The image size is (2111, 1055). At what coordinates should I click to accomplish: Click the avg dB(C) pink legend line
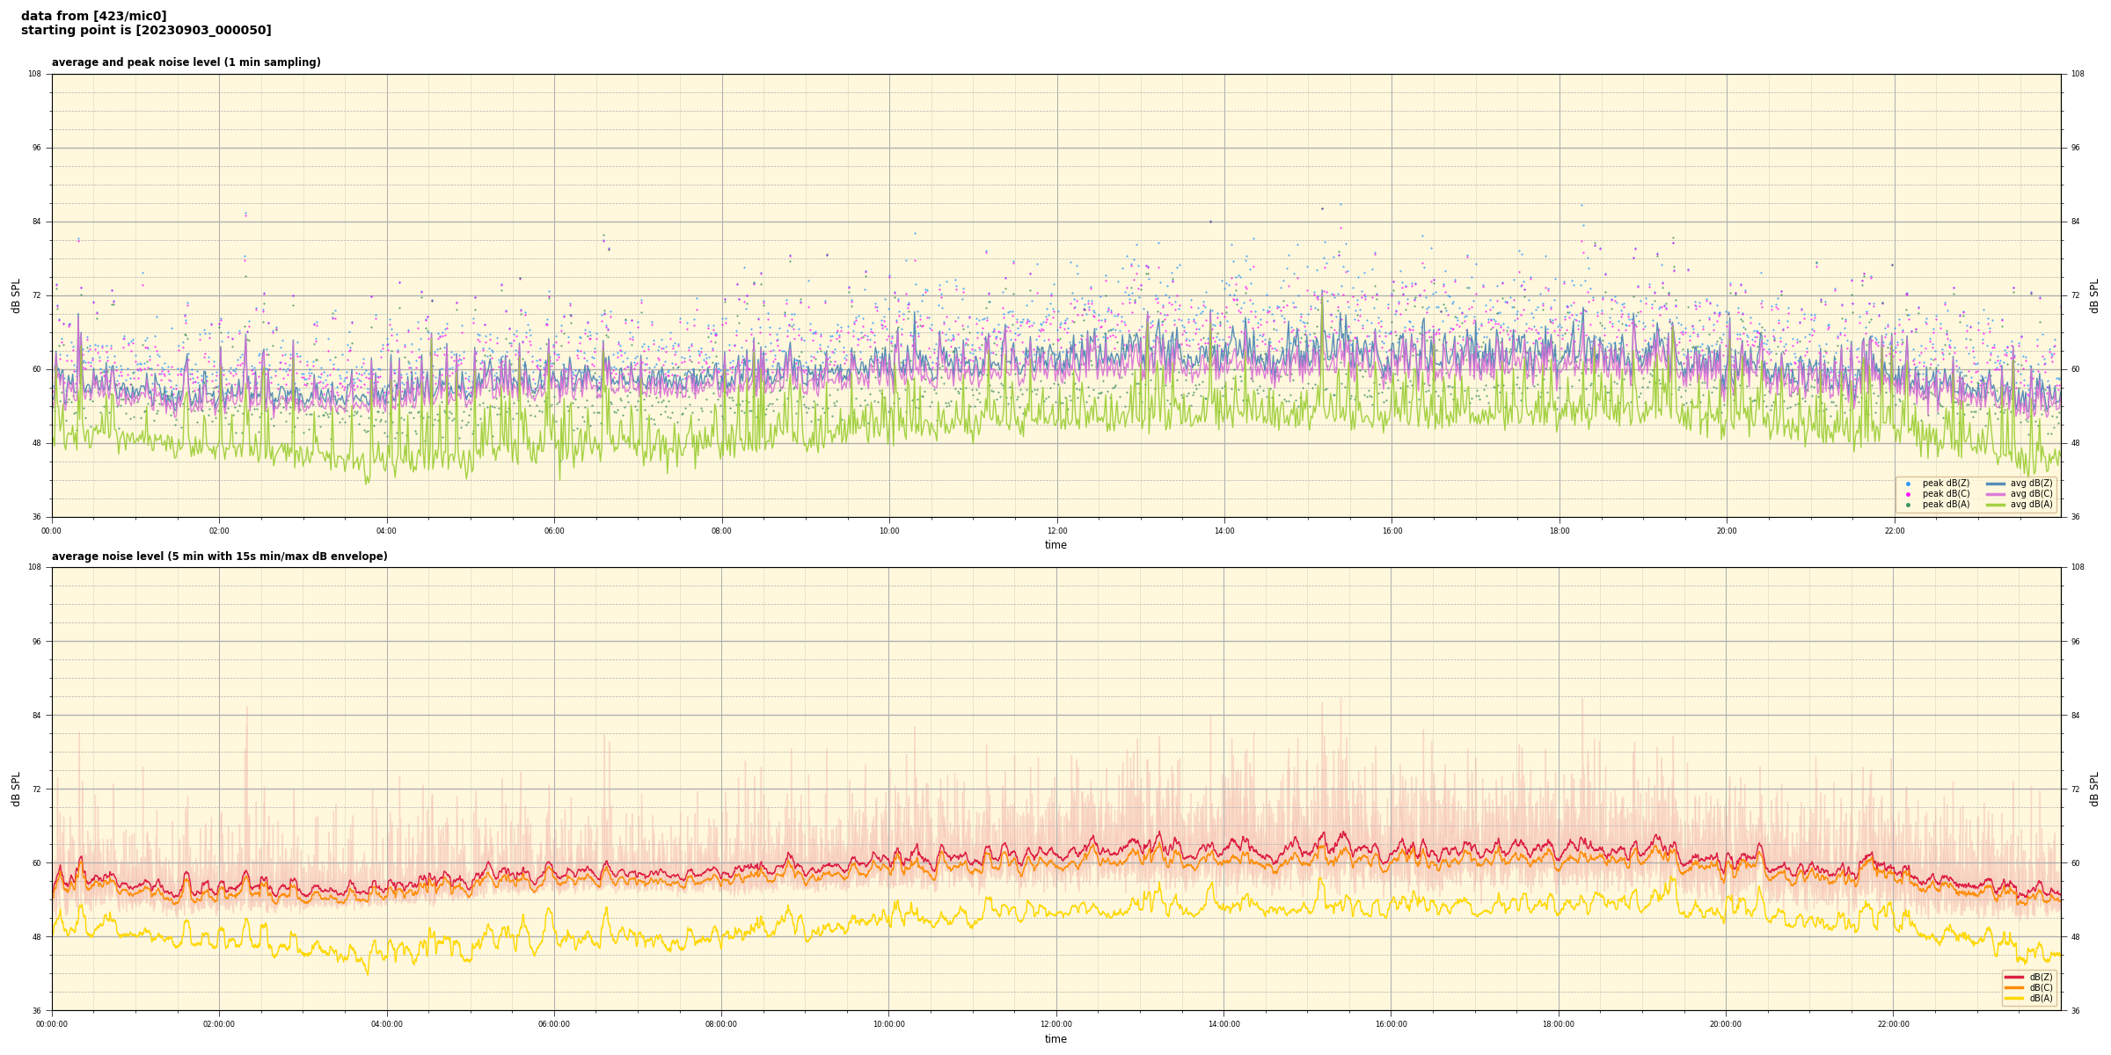pos(1995,494)
